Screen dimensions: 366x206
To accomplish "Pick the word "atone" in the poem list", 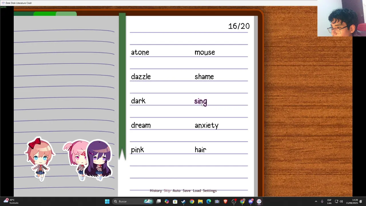I will [140, 52].
